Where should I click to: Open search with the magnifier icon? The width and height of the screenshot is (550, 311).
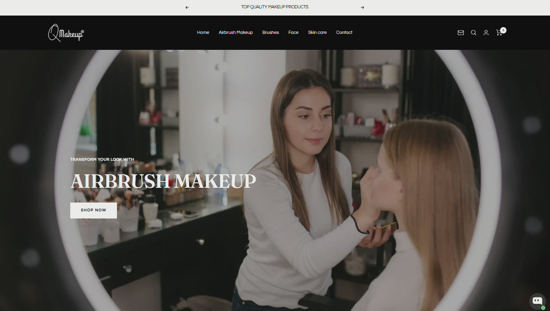tap(473, 33)
